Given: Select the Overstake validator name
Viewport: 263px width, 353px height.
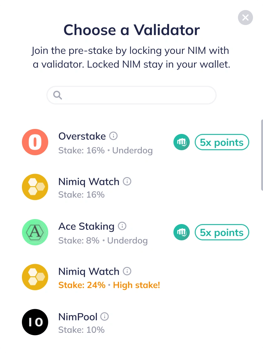Looking at the screenshot, I should click(82, 136).
